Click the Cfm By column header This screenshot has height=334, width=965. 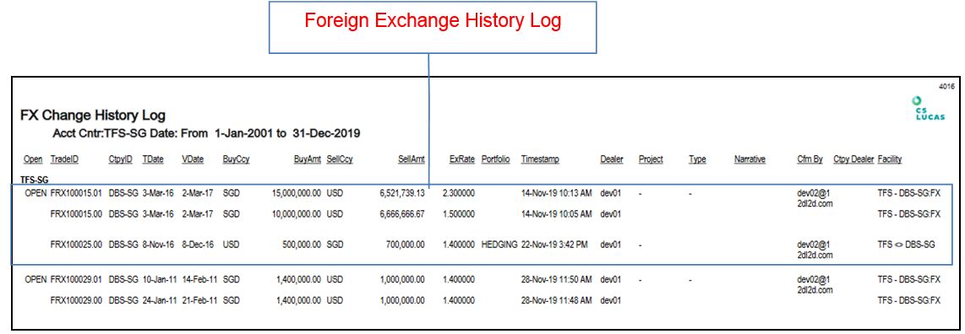810,159
